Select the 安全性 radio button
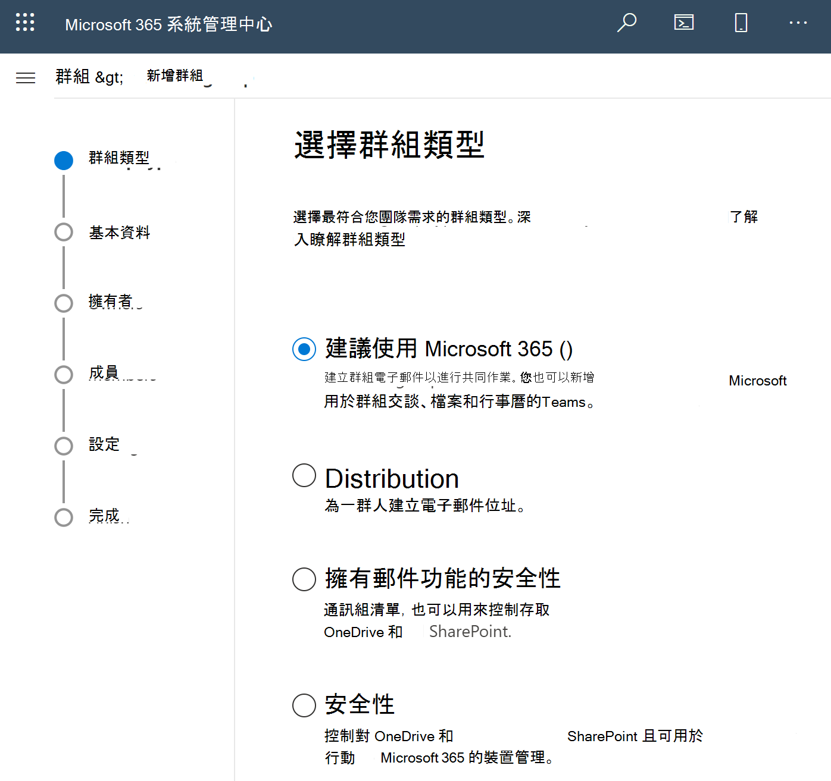Viewport: 831px width, 781px height. (x=304, y=705)
